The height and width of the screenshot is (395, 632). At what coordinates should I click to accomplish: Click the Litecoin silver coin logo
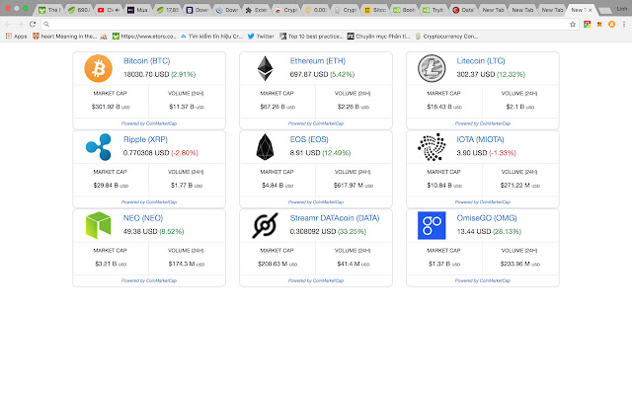[432, 68]
